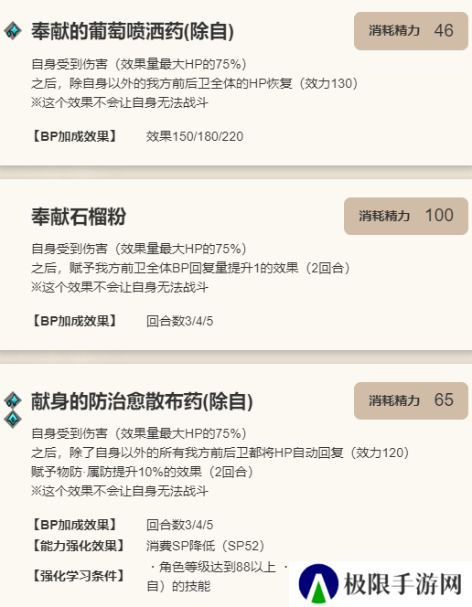Click the upper diamond icon beside 献身的防治愈散布药

(13, 399)
